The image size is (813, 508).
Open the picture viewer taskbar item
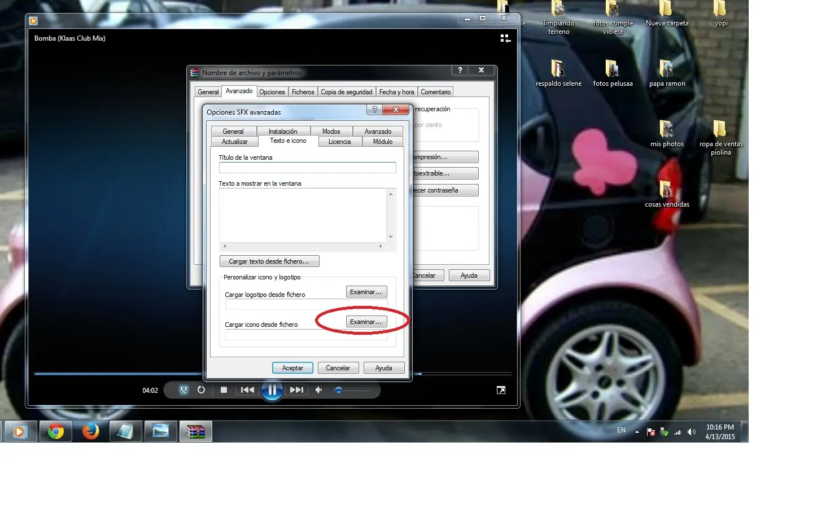160,432
